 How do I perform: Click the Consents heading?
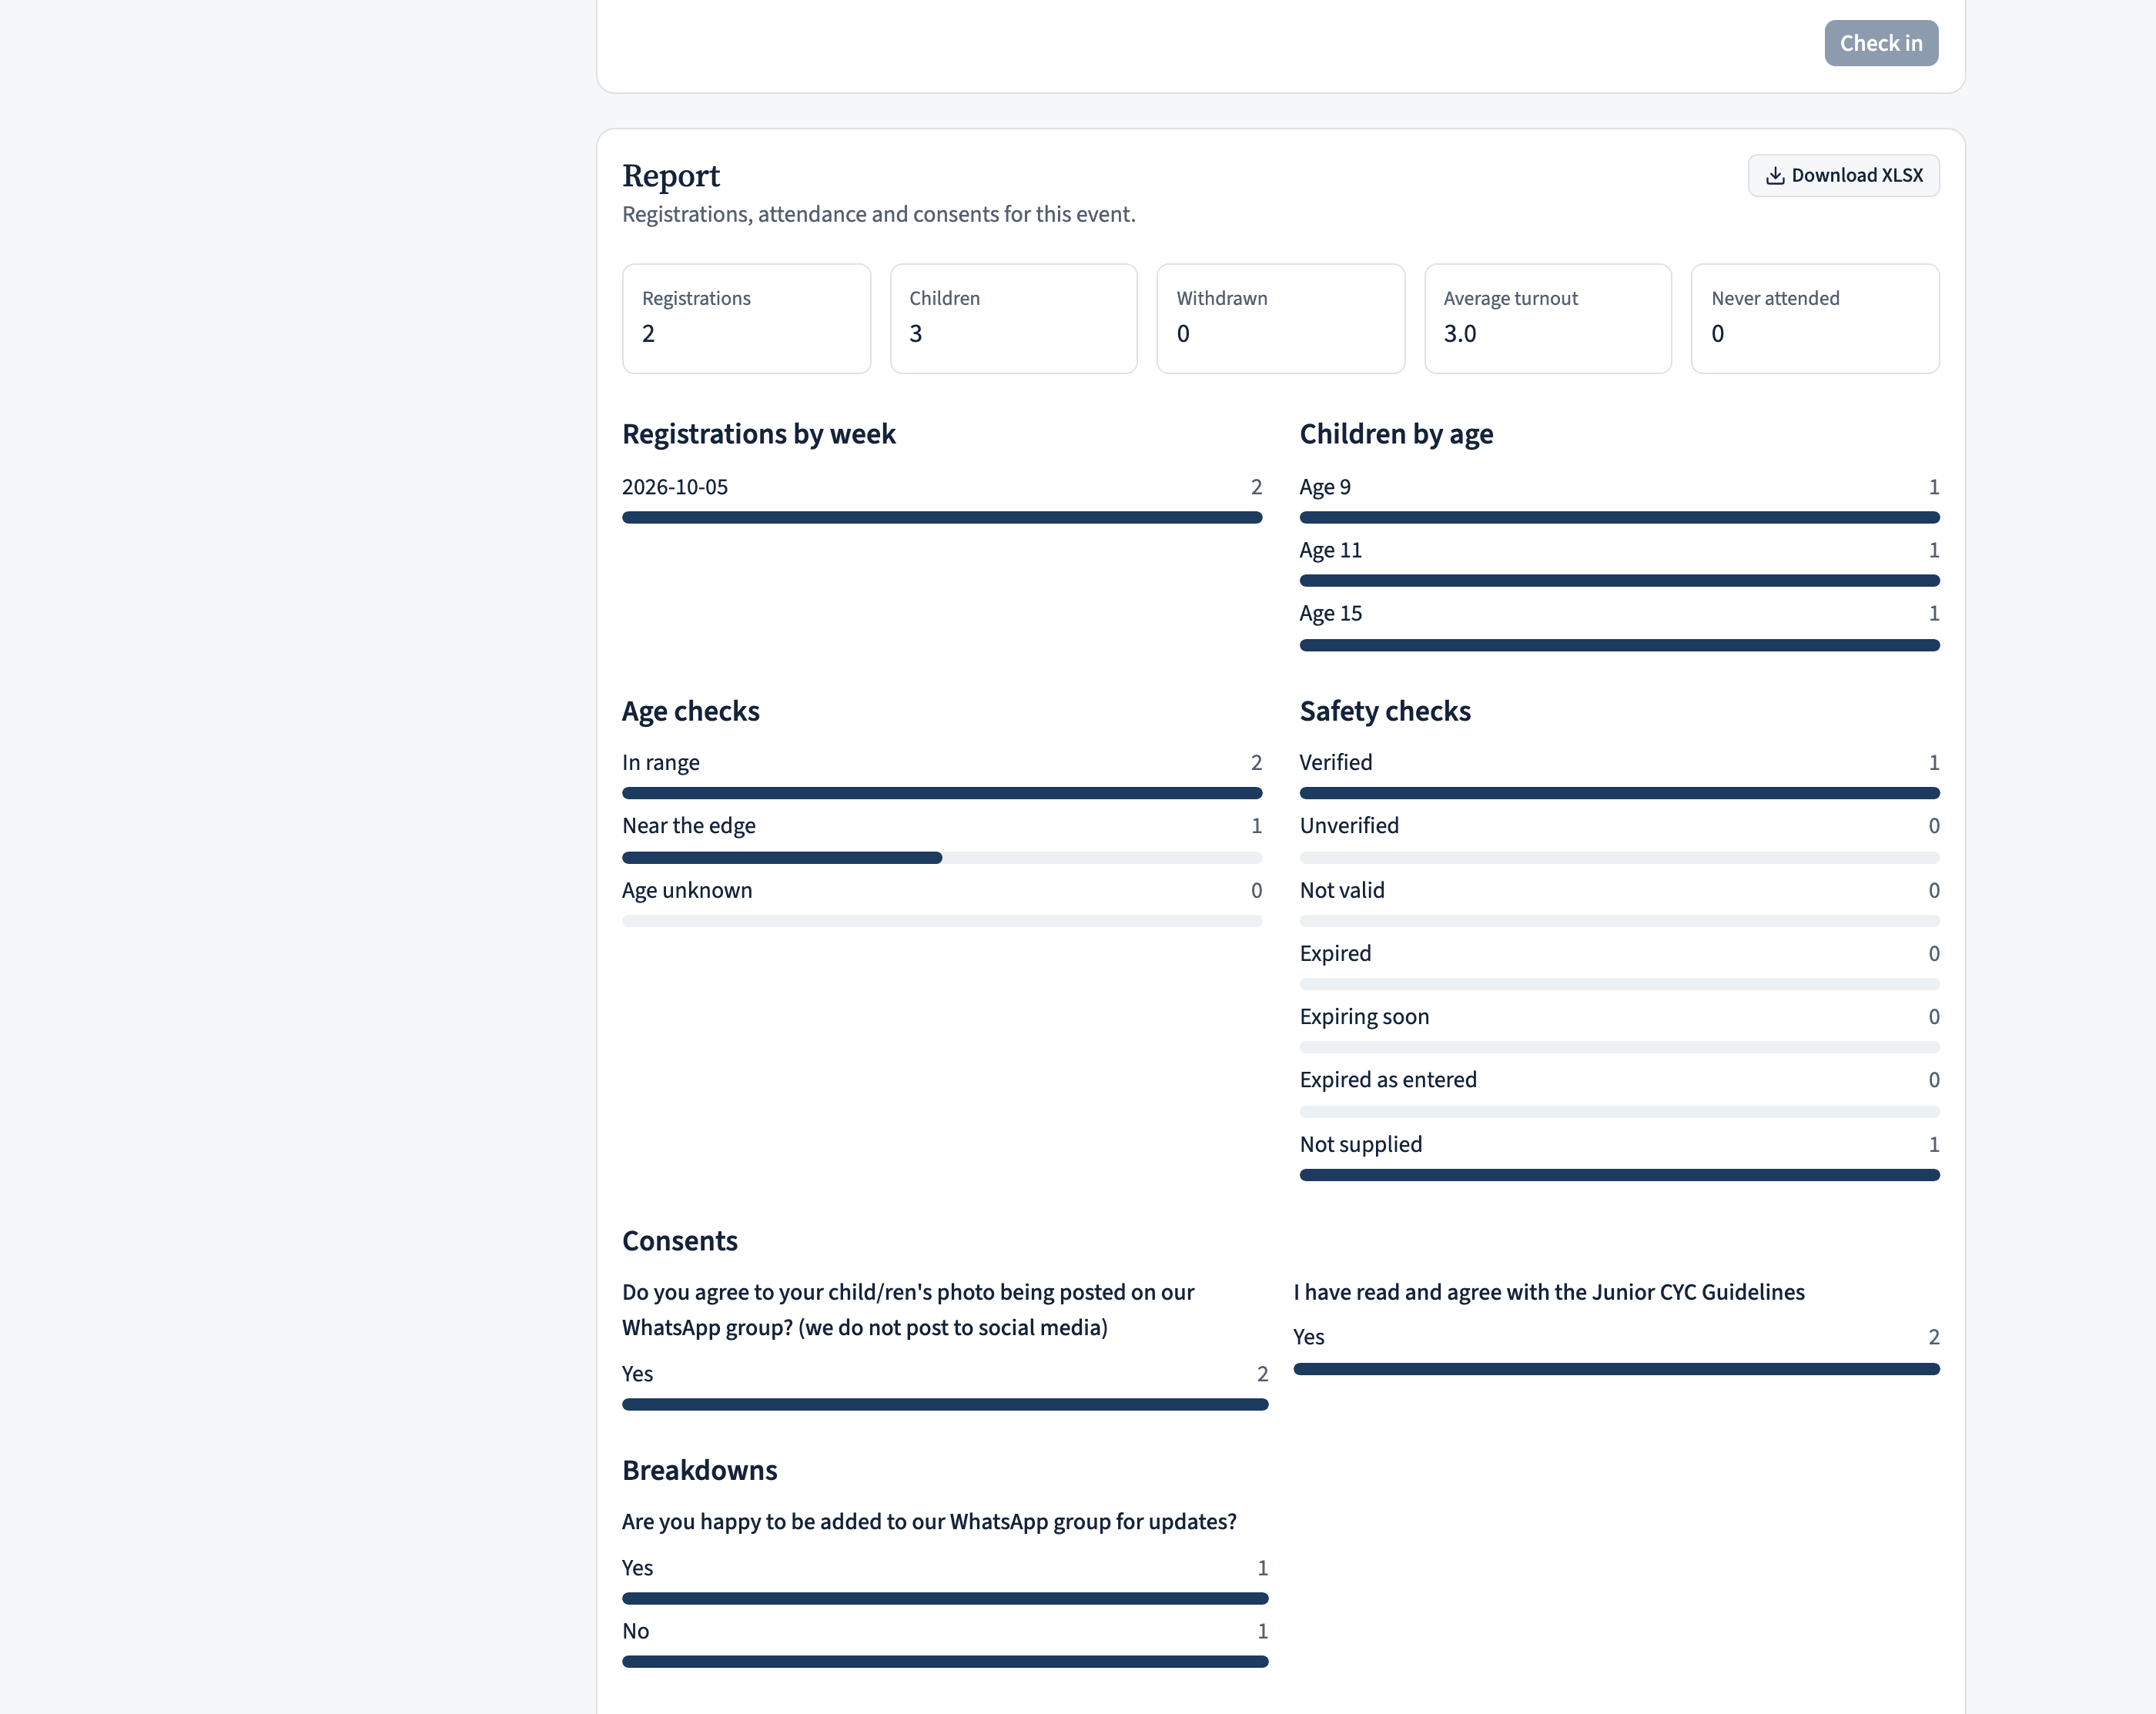point(679,1241)
